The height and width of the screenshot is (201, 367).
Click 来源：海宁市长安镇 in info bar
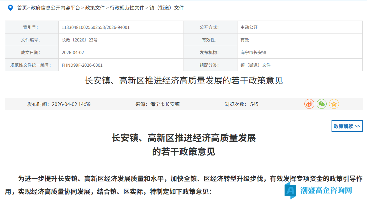coord(158,104)
